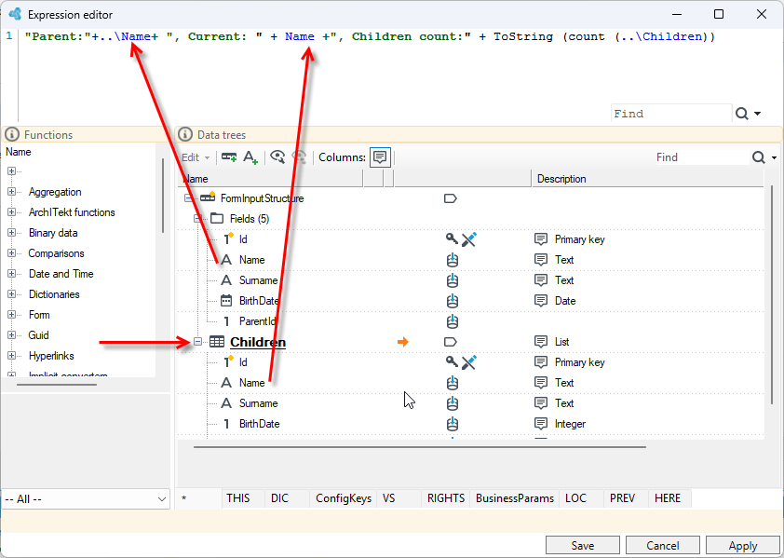784x558 pixels.
Task: Click the Description column header
Action: coord(647,179)
